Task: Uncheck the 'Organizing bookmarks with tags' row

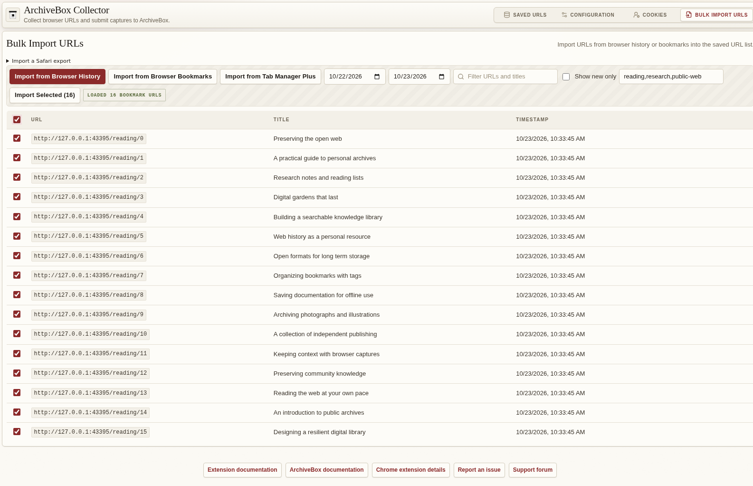Action: (17, 275)
